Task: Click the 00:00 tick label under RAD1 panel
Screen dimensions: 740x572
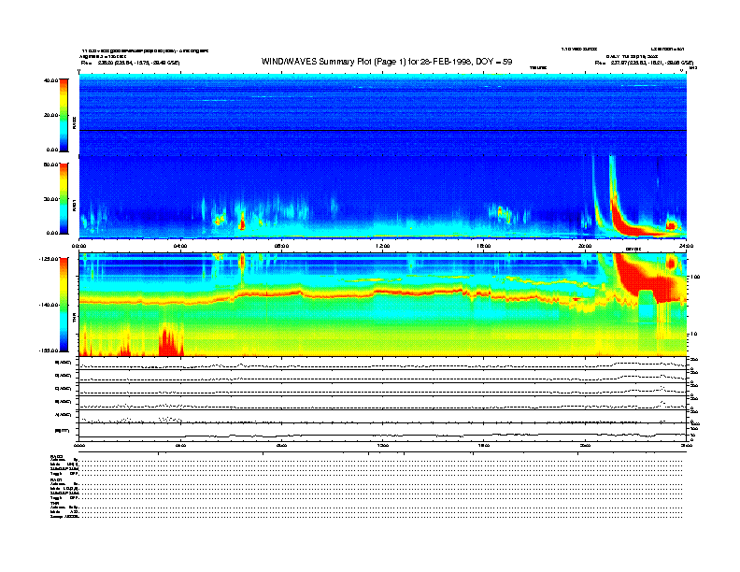Action: 79,246
